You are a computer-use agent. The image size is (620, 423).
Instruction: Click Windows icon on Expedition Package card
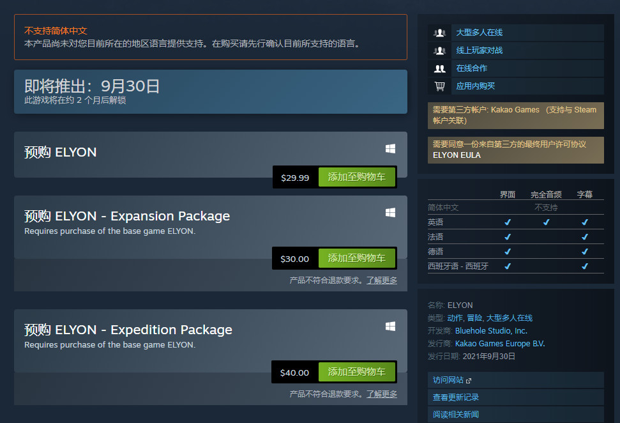[x=390, y=326]
